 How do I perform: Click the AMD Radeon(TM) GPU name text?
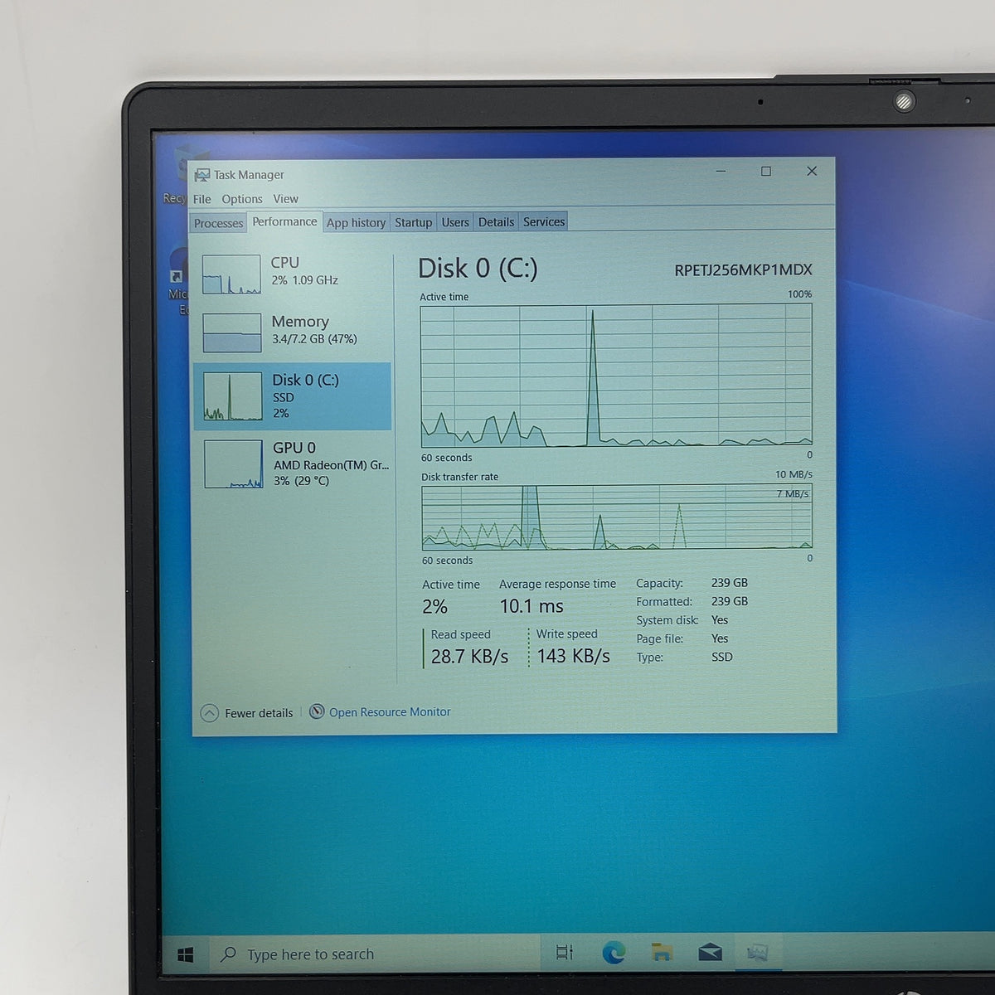331,465
